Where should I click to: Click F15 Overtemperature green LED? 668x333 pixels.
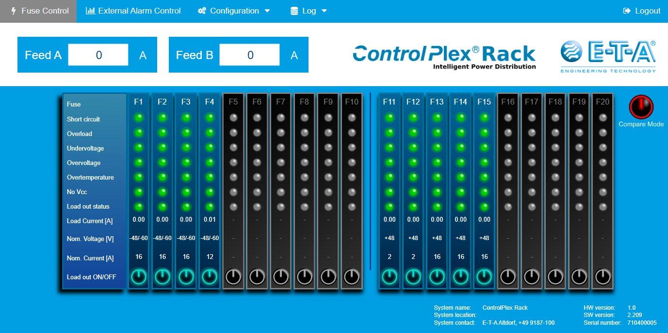(484, 177)
